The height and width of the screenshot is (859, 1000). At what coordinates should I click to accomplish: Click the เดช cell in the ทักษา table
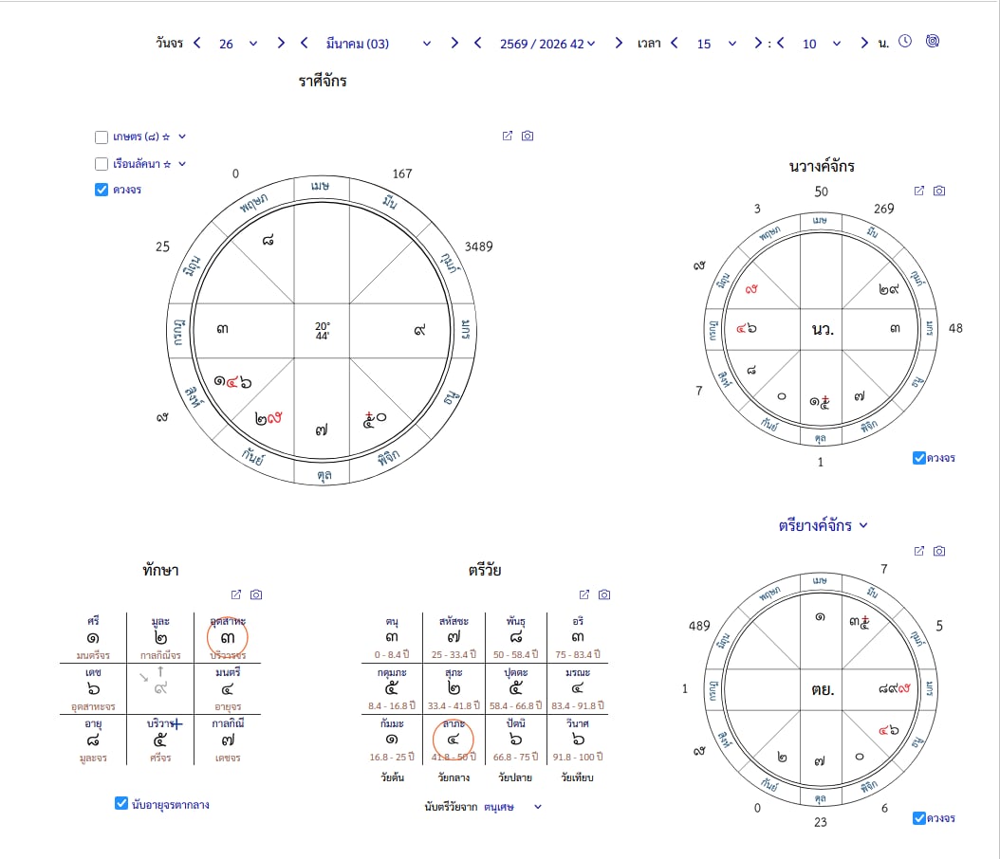tap(93, 689)
